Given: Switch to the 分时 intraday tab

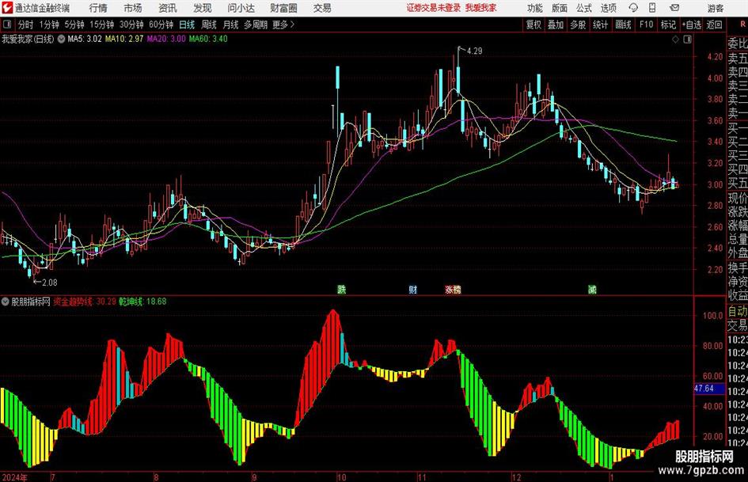Looking at the screenshot, I should pyautogui.click(x=26, y=25).
